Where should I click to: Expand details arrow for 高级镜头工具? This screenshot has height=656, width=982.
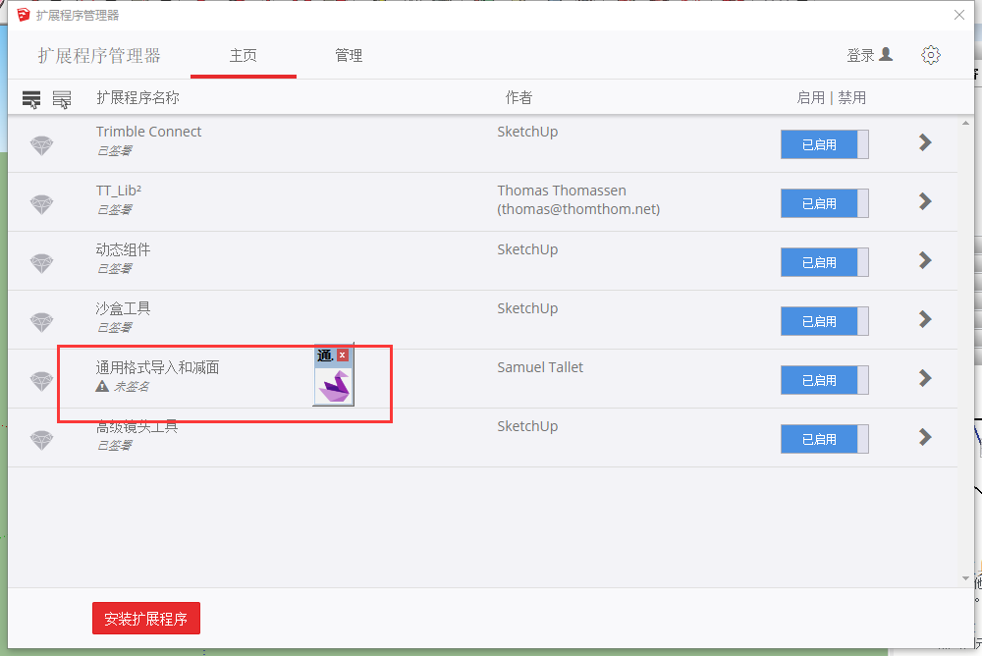coord(925,437)
